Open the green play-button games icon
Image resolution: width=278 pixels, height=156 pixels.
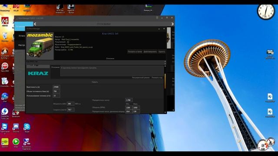click(x=16, y=143)
